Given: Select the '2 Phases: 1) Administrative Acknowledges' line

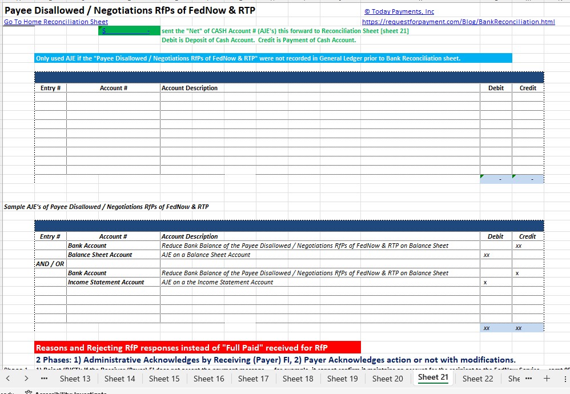Looking at the screenshot, I should point(275,360).
